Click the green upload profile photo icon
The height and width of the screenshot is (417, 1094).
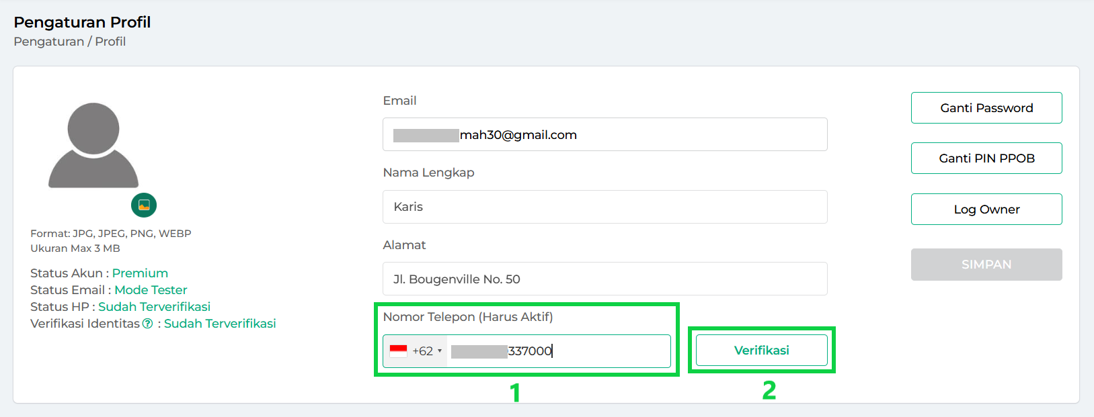(144, 205)
